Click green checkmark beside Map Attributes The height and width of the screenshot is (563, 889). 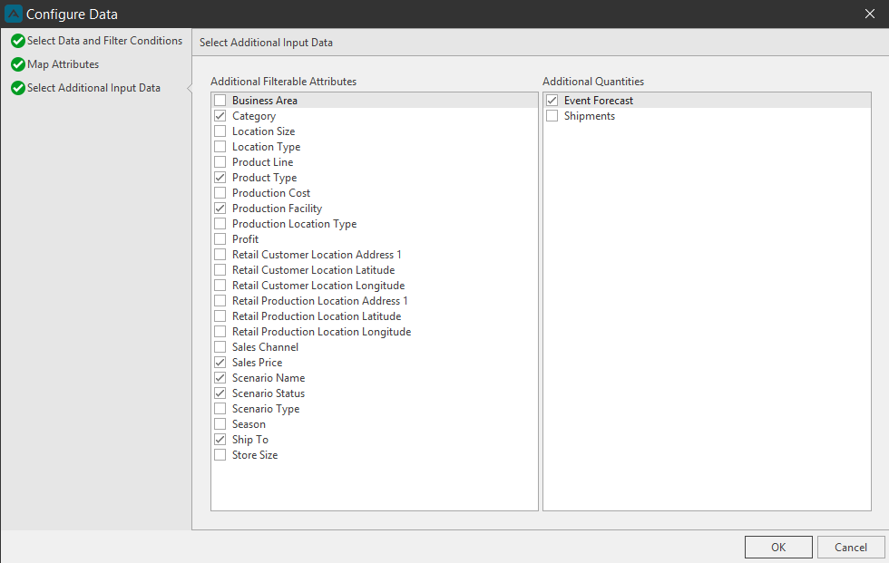point(18,64)
